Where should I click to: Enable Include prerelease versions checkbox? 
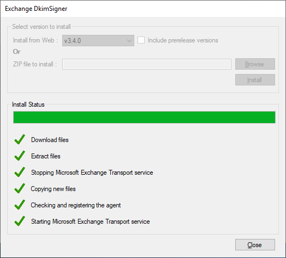click(x=141, y=40)
